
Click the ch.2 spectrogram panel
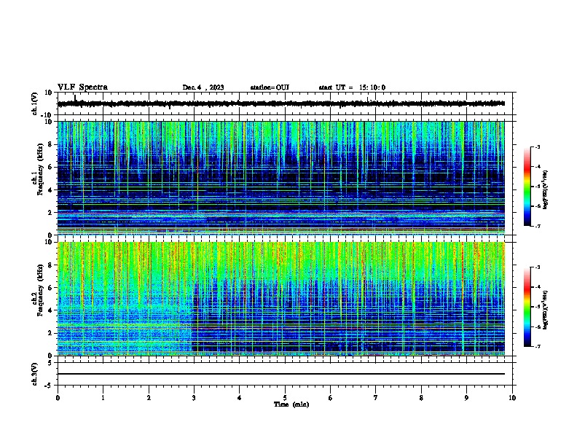click(x=281, y=299)
